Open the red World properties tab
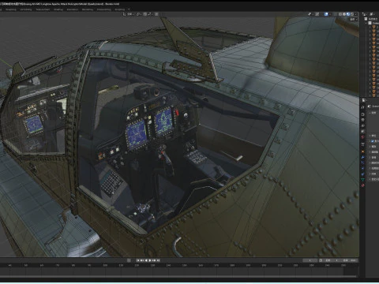 [x=362, y=137]
